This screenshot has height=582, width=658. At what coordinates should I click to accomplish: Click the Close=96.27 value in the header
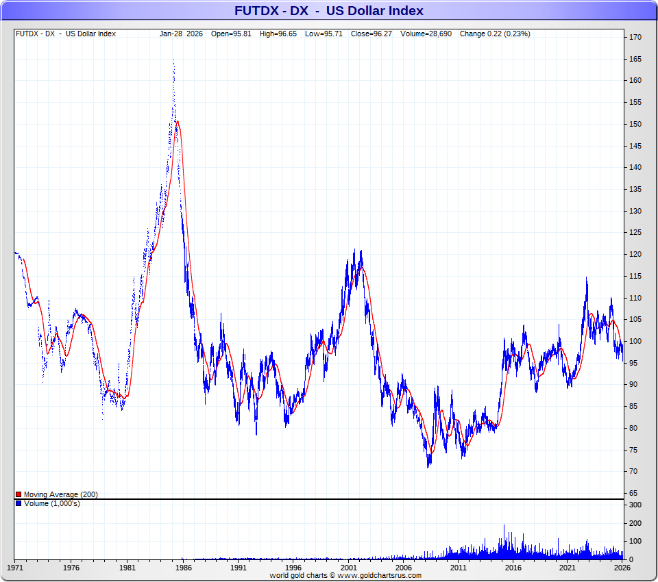pos(370,34)
